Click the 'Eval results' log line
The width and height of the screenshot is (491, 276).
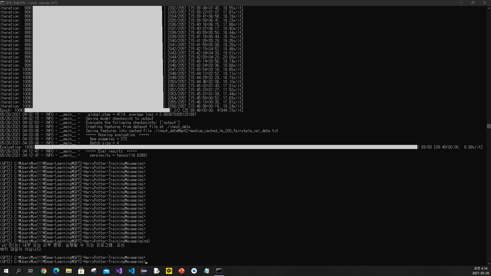coord(69,151)
